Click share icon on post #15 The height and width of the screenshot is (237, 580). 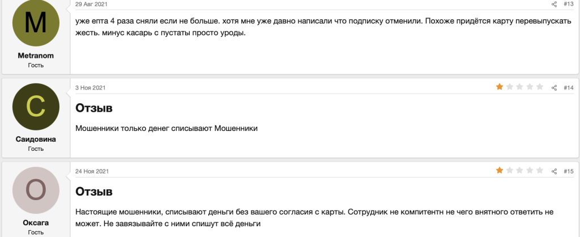(x=555, y=171)
